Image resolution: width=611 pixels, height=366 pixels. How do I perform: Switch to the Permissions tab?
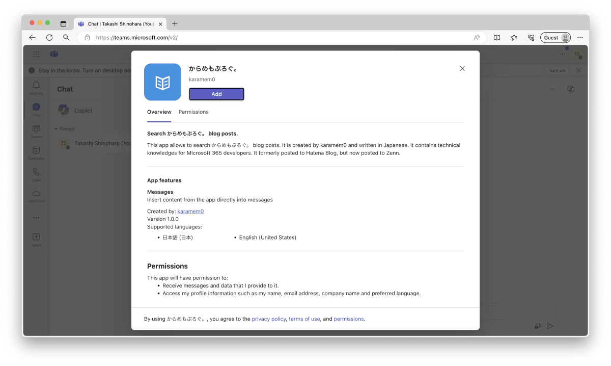(193, 112)
